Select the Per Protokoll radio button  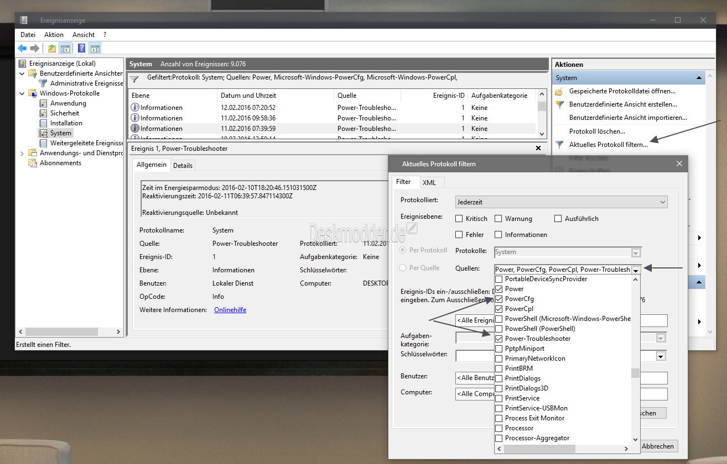403,250
